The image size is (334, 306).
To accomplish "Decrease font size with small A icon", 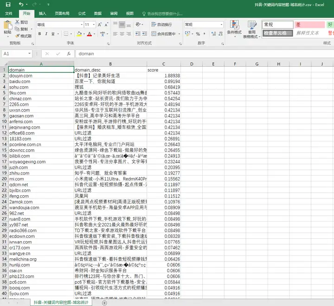I will [x=106, y=25].
